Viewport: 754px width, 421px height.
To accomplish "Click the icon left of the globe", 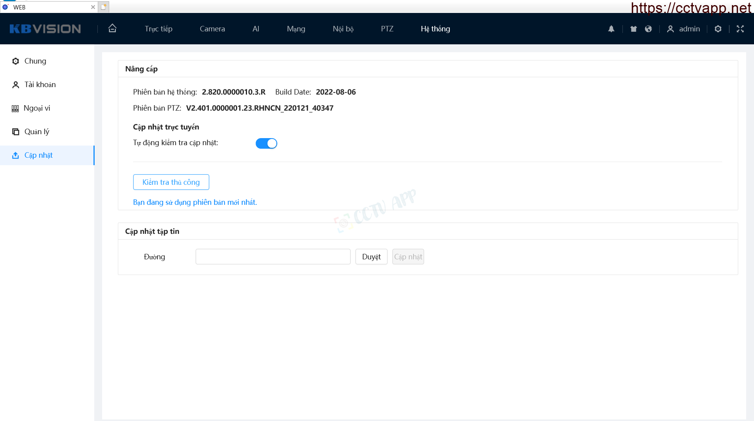I will [x=633, y=29].
